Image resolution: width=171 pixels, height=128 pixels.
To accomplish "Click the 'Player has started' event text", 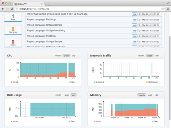I will [57, 14].
